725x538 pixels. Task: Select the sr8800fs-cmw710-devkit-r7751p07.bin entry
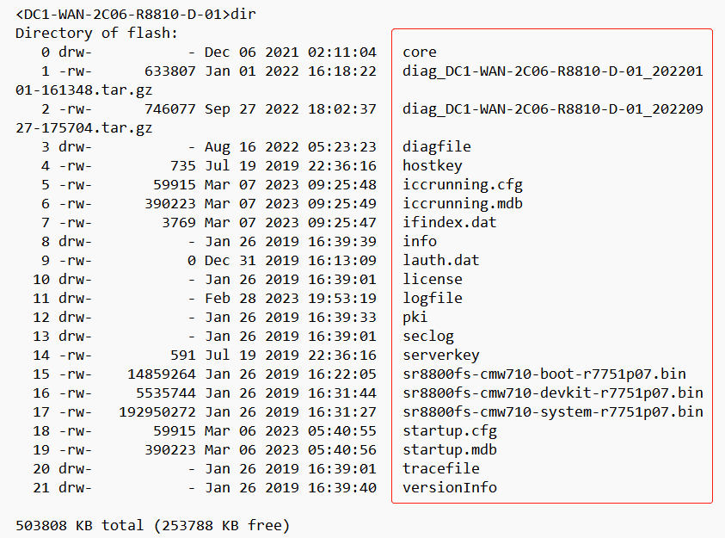[x=552, y=393]
